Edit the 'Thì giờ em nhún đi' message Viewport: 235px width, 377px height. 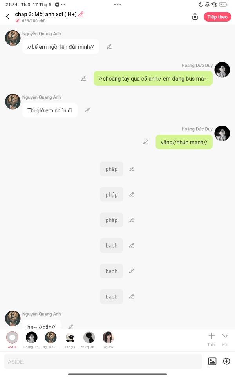87,110
